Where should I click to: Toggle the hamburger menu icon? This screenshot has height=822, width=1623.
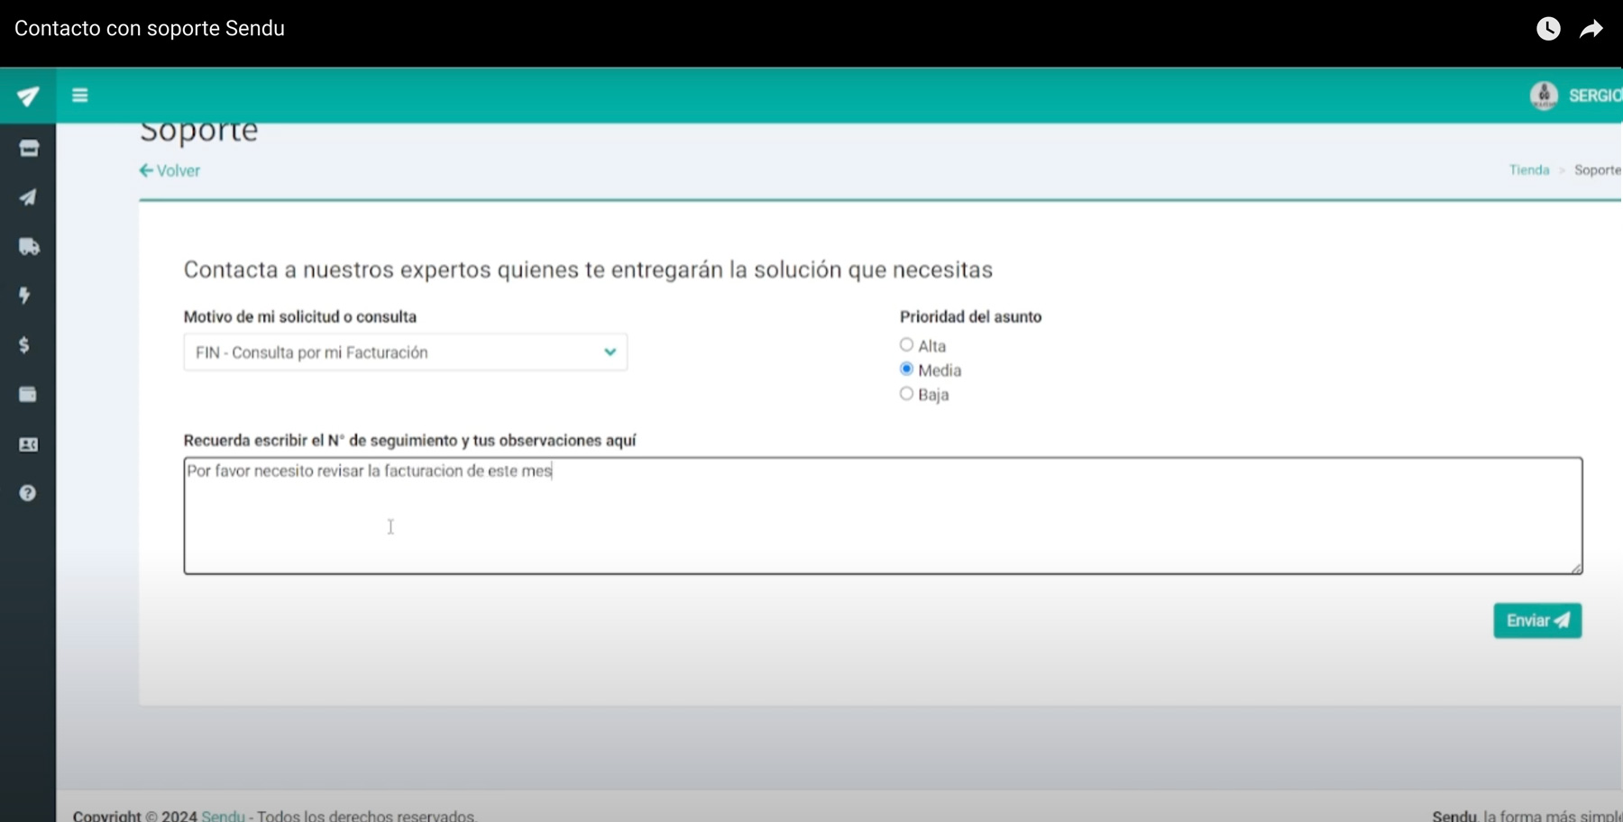click(80, 96)
